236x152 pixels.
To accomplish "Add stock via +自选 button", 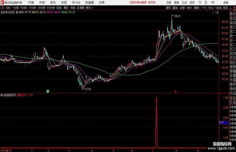I will click(x=218, y=8).
